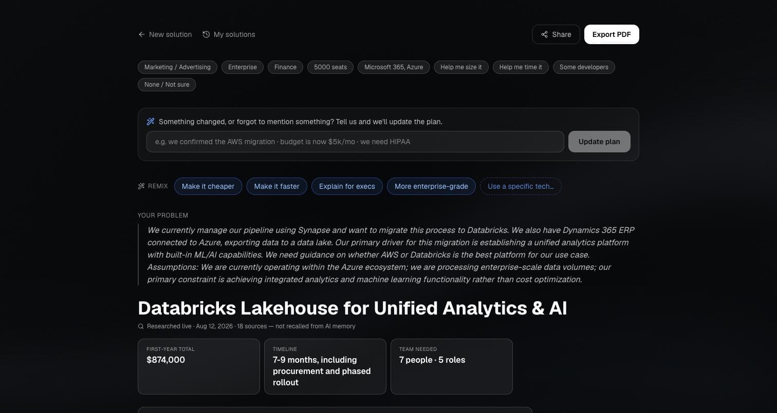Viewport: 777px width, 413px height.
Task: Click the Some developers tag
Action: tap(584, 67)
